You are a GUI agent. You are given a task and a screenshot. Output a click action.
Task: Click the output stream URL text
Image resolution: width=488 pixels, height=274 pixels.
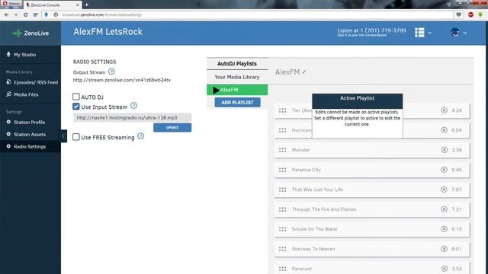[x=122, y=80]
